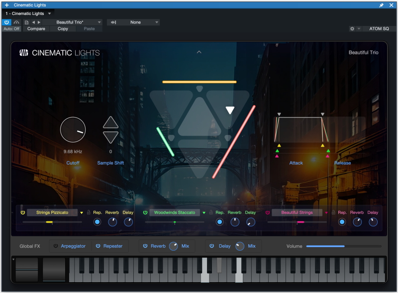Click the automation mode icon next to power

point(16,22)
